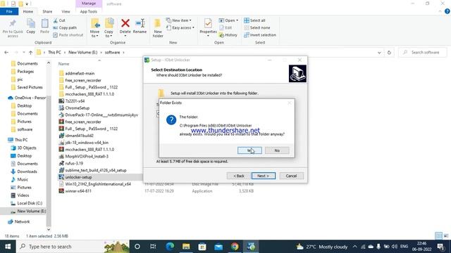Image resolution: width=451 pixels, height=253 pixels.
Task: Click the Search software field
Action: [x=423, y=53]
